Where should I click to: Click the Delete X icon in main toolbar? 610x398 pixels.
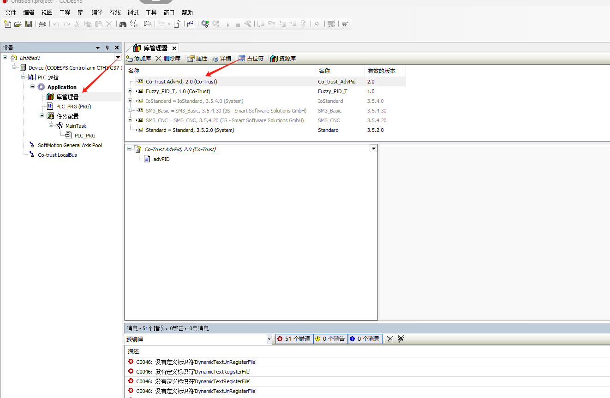tap(109, 24)
